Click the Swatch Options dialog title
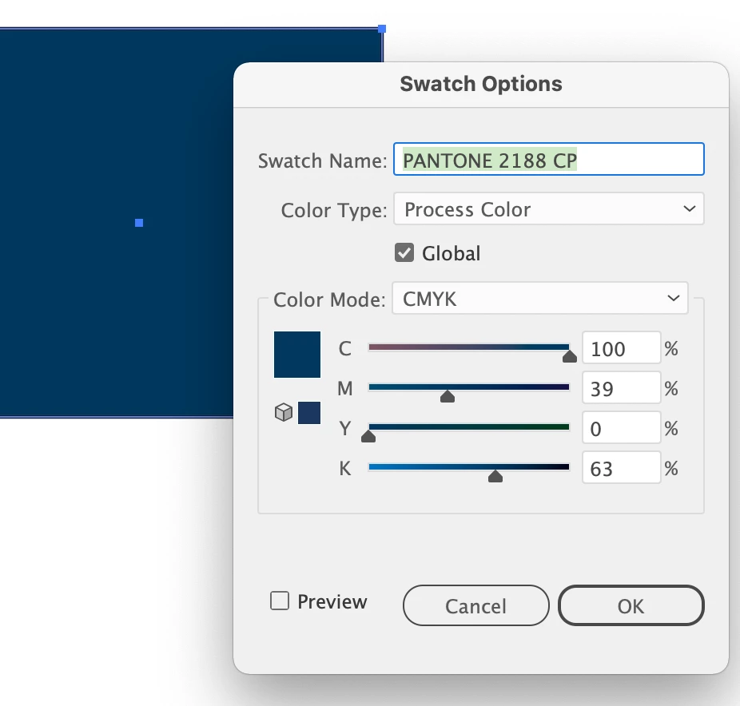This screenshot has height=706, width=740. click(481, 84)
